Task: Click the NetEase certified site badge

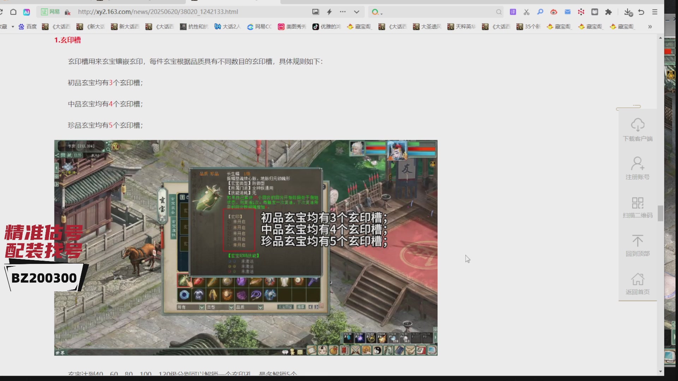Action: tap(50, 12)
